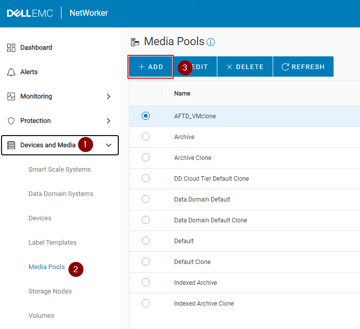360x329 pixels.
Task: Expand the Monitoring submenu chevron
Action: coord(108,96)
